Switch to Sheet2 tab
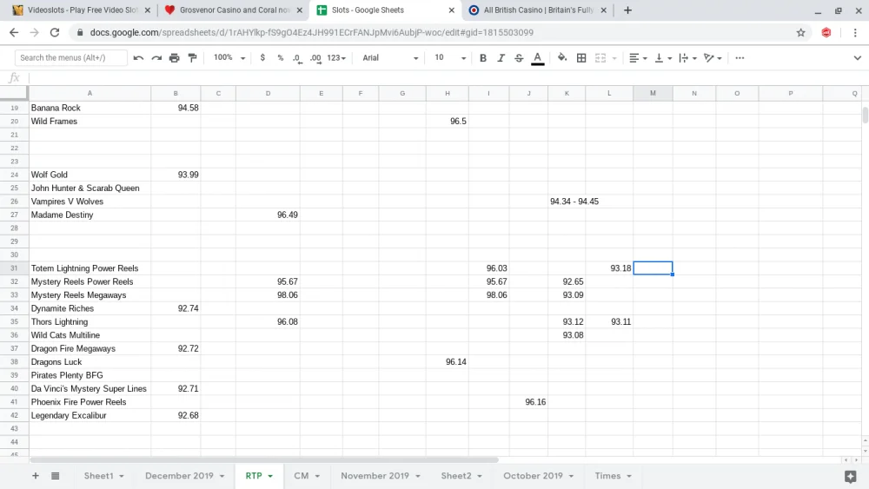869x489 pixels. pyautogui.click(x=456, y=476)
